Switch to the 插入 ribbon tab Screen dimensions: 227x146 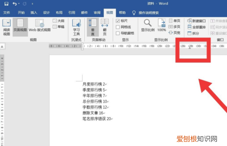pos(34,13)
